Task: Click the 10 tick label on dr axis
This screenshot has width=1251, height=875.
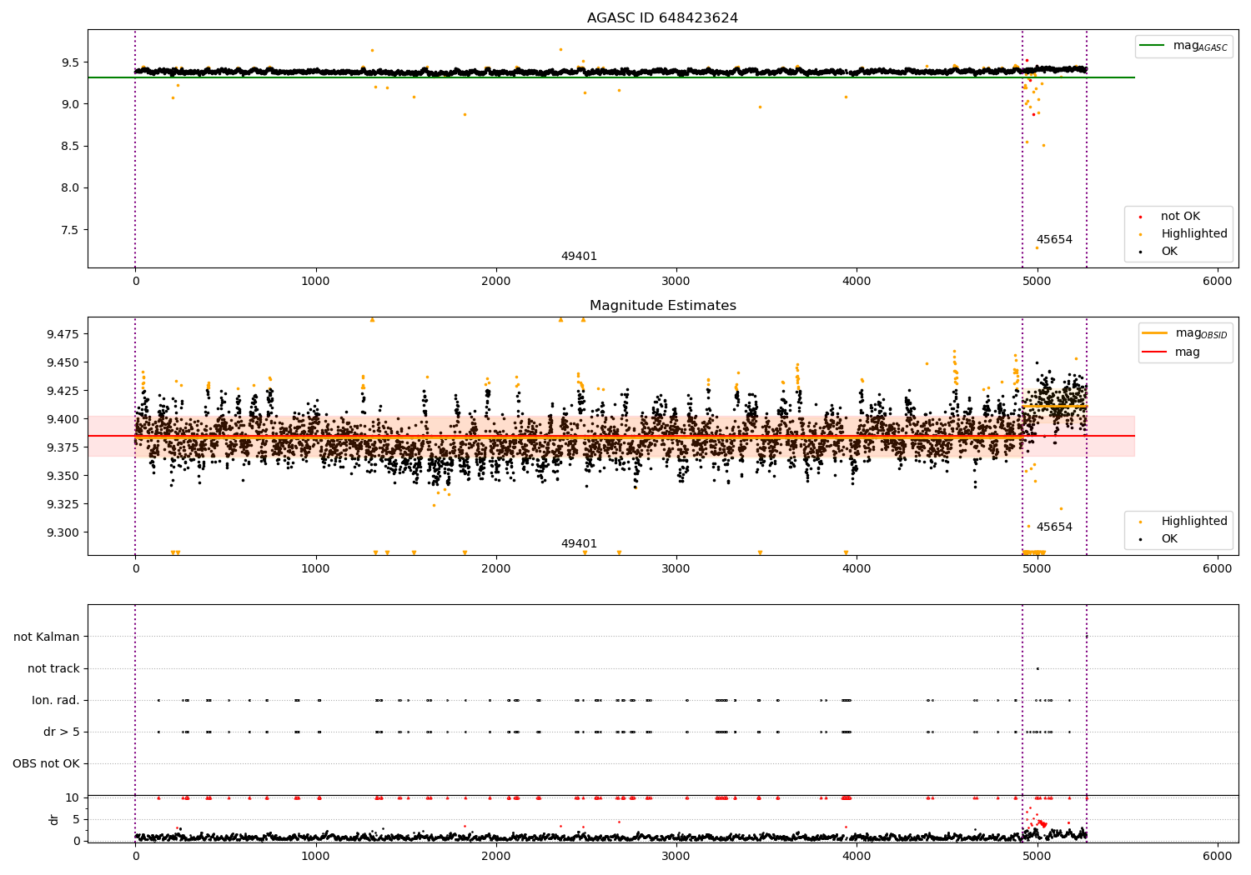Action: pyautogui.click(x=73, y=797)
